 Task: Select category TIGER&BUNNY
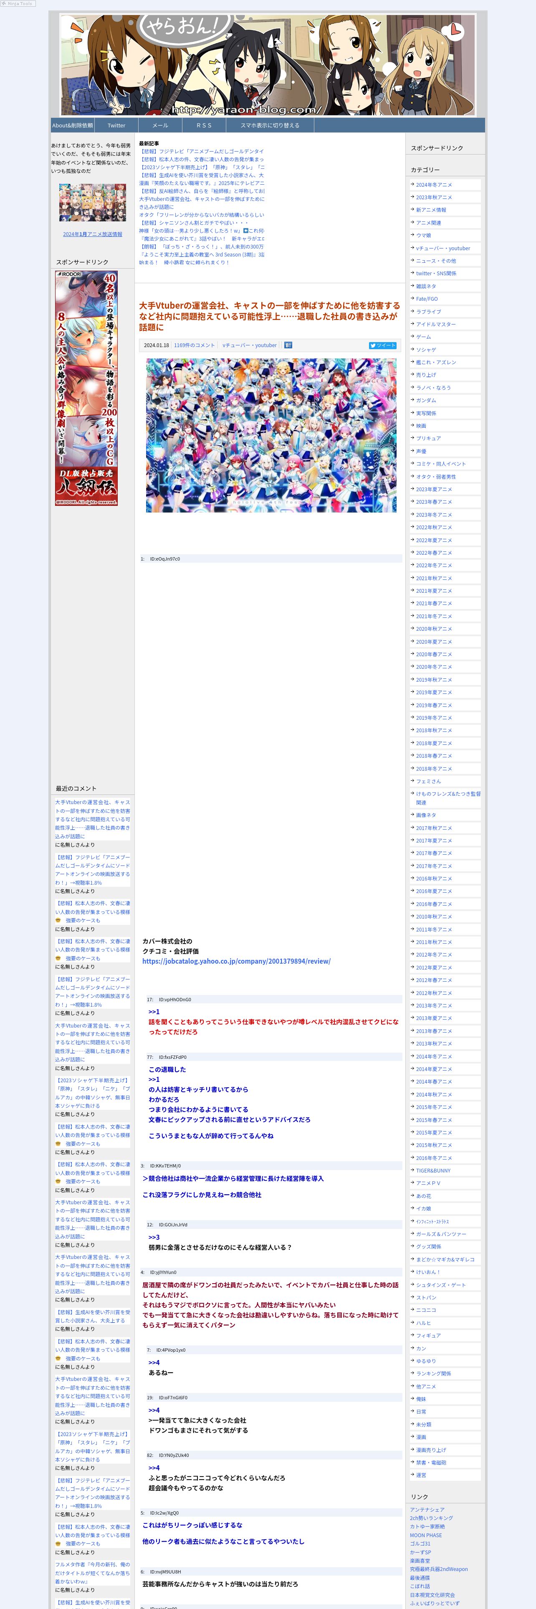(433, 1170)
